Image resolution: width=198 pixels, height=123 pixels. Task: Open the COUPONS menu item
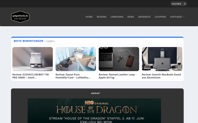tap(160, 17)
